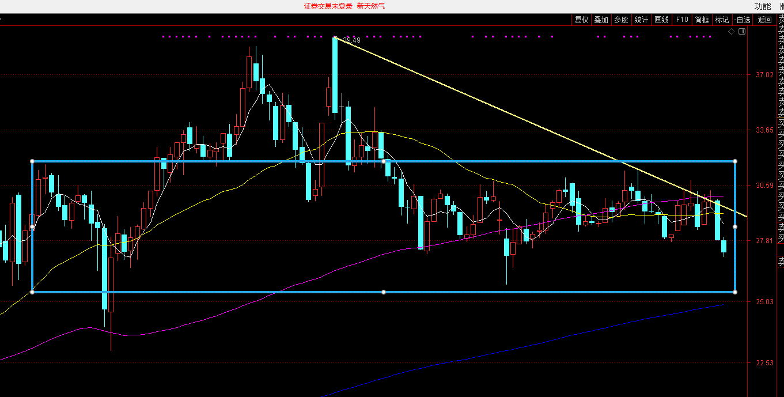
Task: Click the 37.02 price axis label
Action: click(x=764, y=75)
